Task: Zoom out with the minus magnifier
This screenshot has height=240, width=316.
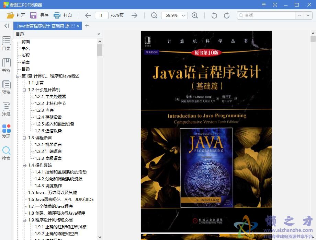Action: point(154,15)
